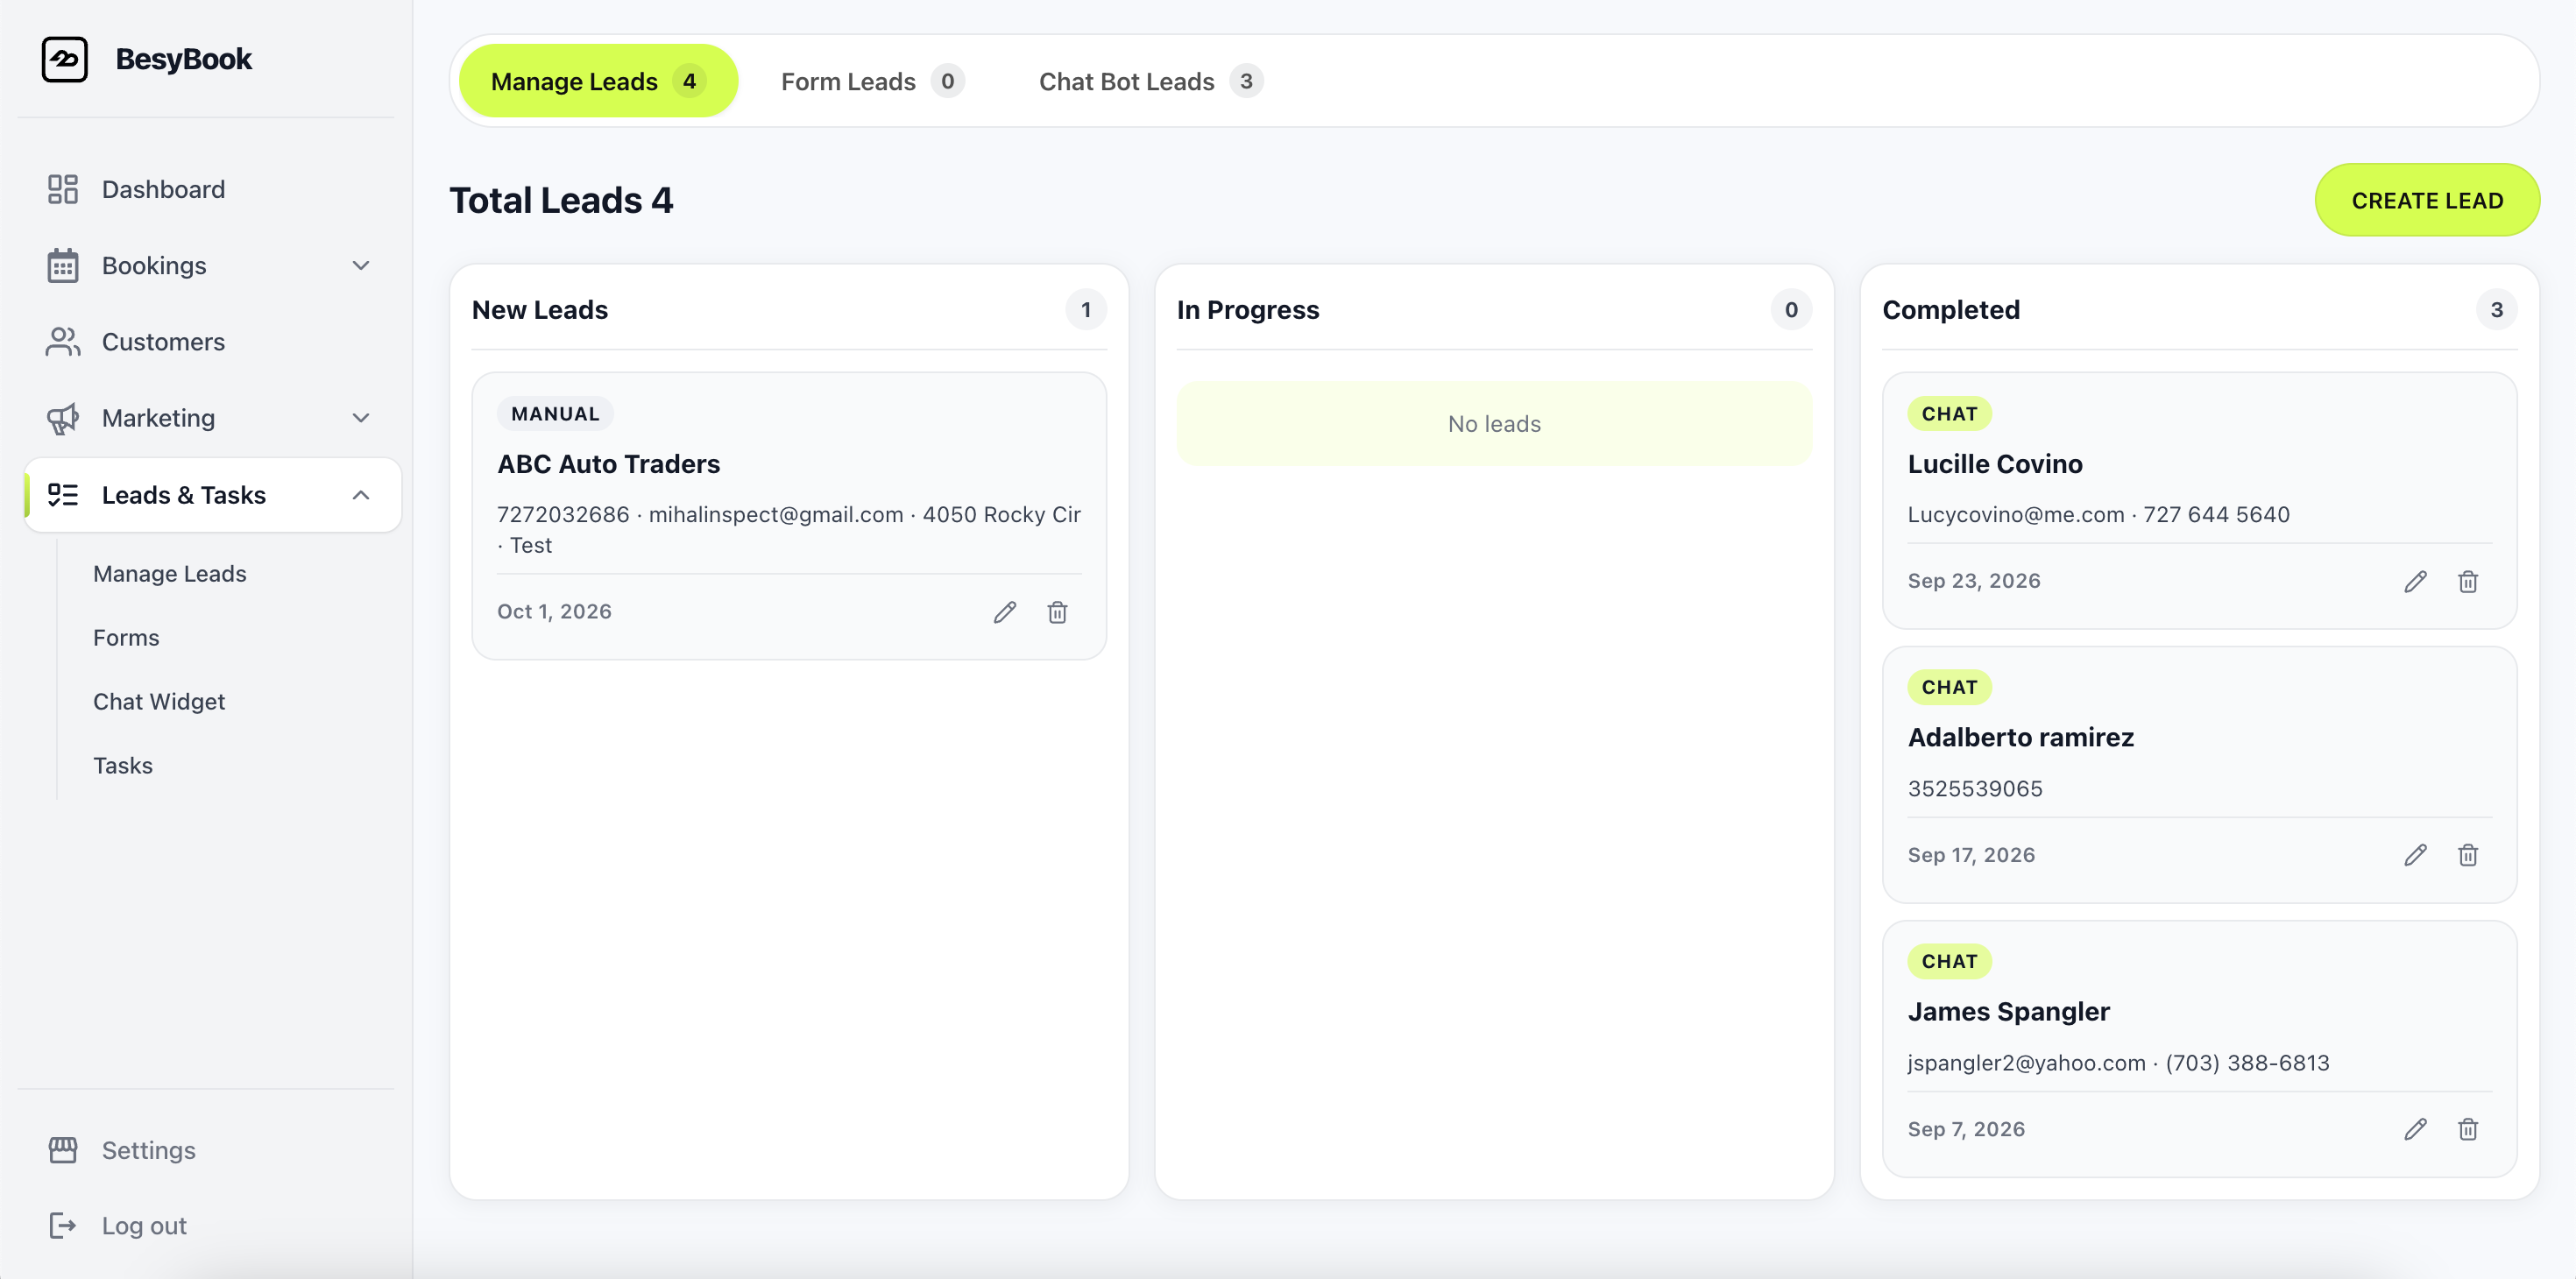Expand the Marketing menu chevron
This screenshot has width=2576, height=1279.
tap(361, 418)
